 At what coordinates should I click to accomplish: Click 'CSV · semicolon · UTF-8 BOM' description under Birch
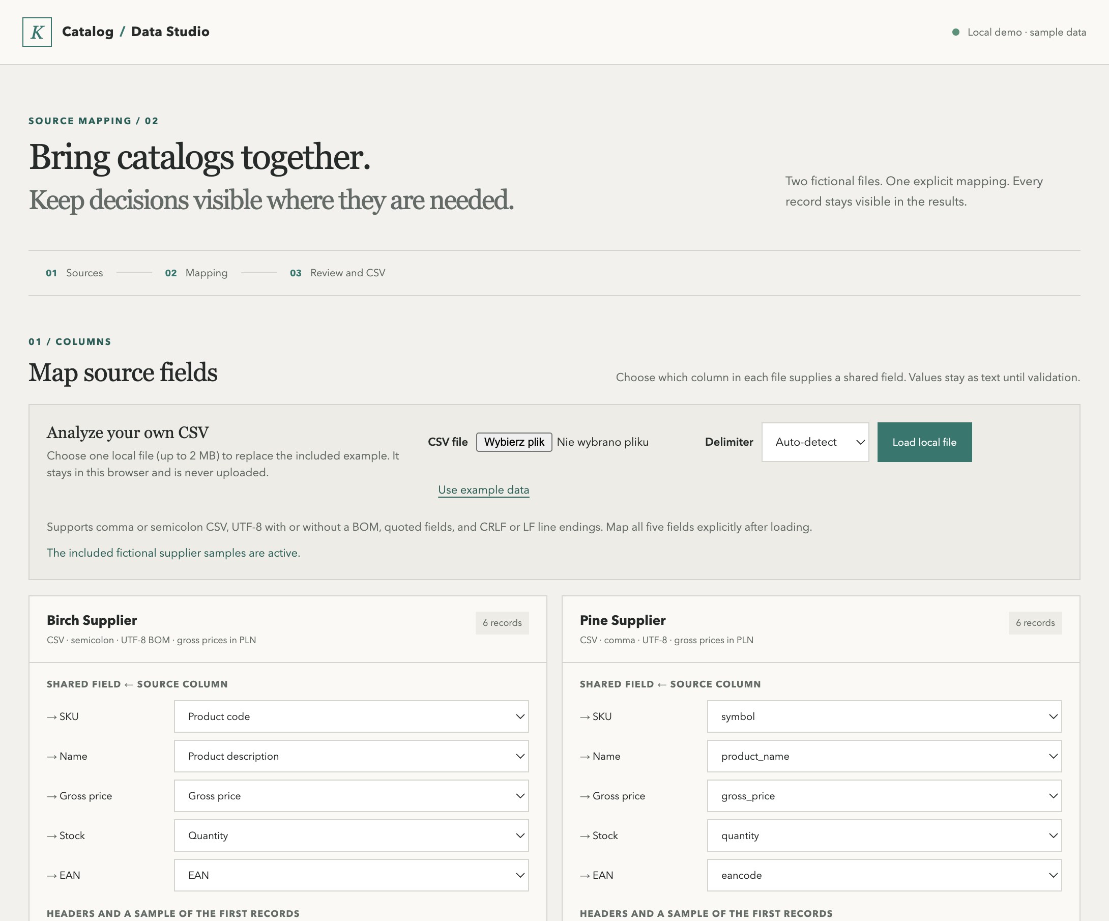(x=151, y=640)
